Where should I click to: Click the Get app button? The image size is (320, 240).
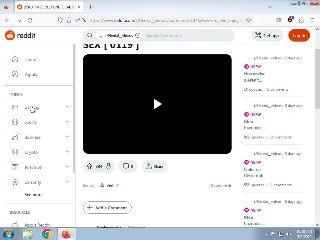267,36
